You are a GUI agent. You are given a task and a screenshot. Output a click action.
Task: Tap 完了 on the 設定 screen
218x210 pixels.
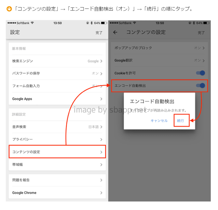(x=99, y=33)
